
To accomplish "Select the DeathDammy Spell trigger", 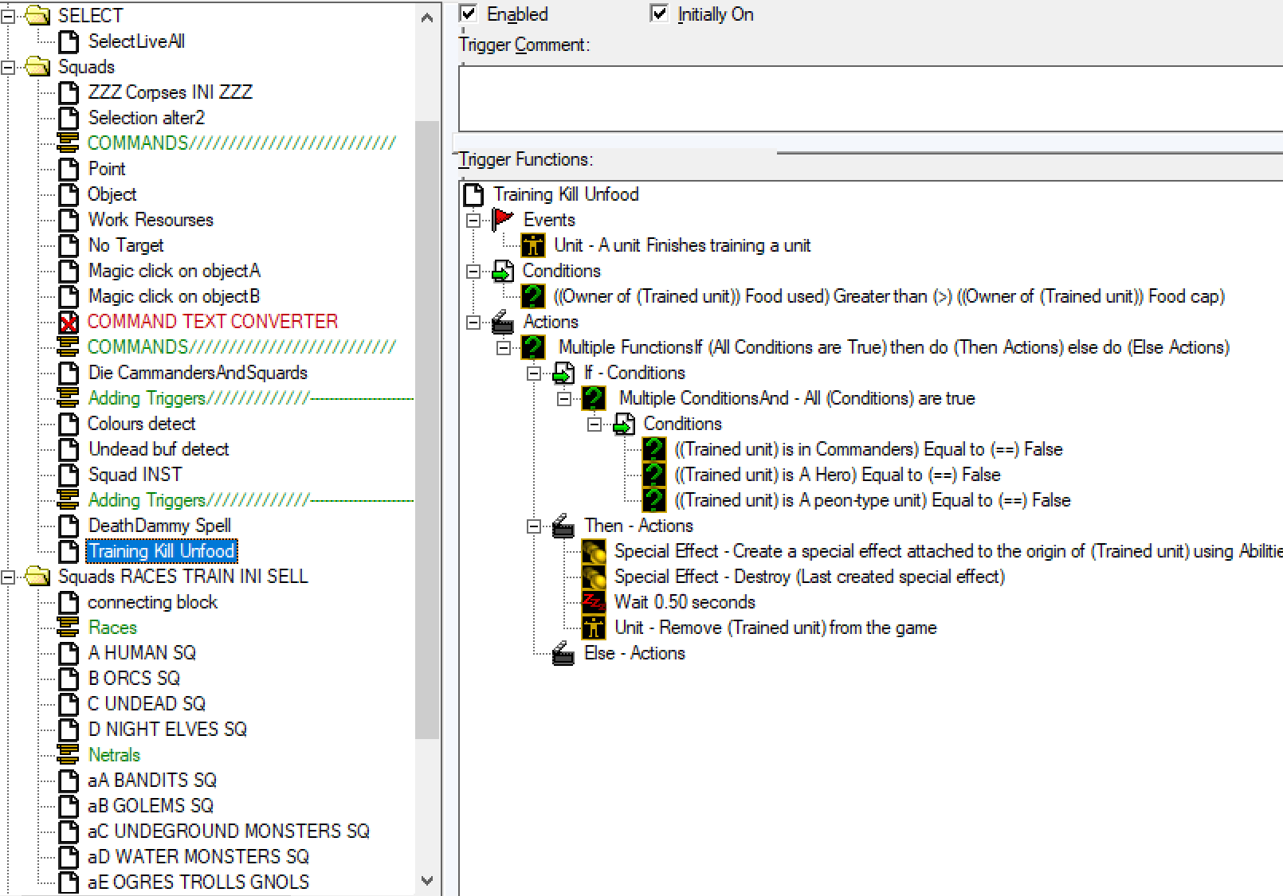I will coord(159,526).
